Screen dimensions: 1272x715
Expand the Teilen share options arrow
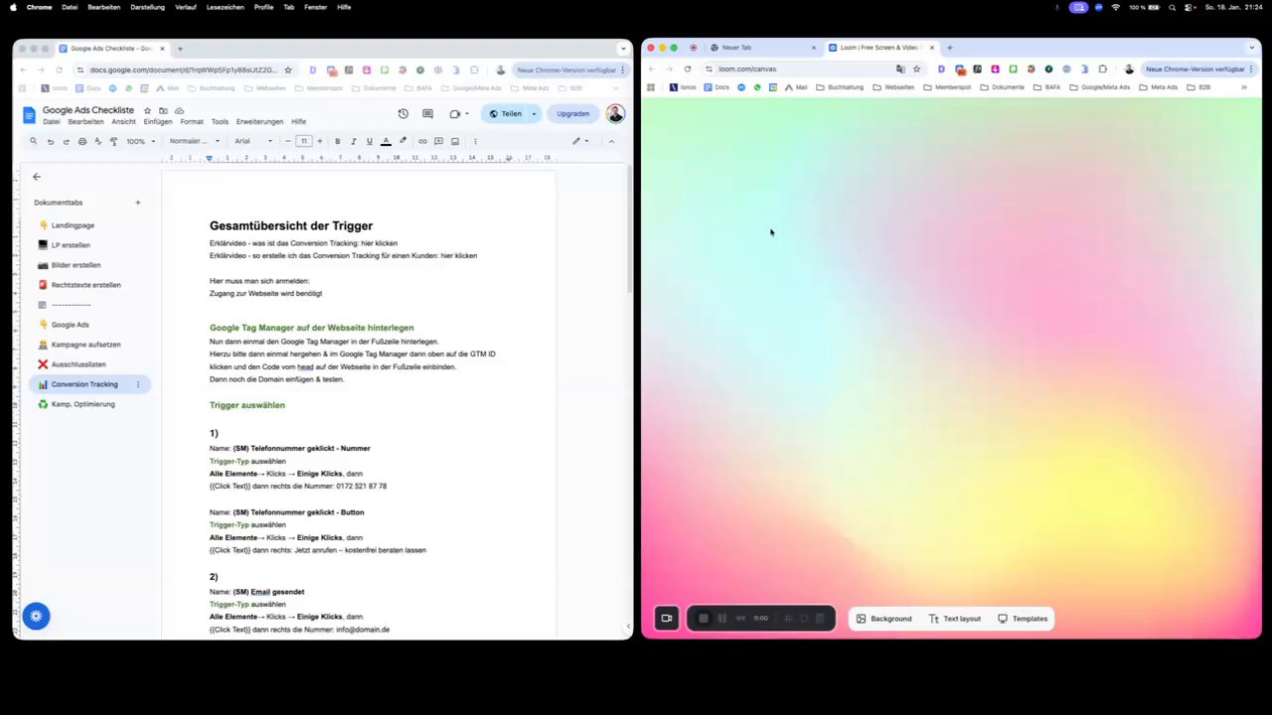(x=534, y=114)
